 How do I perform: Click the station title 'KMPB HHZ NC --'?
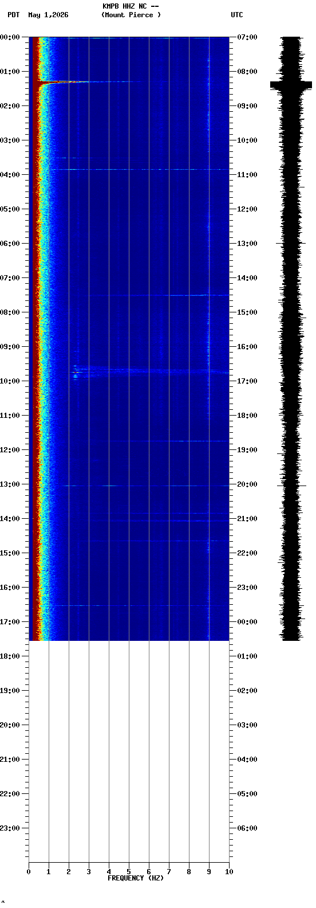click(x=131, y=6)
